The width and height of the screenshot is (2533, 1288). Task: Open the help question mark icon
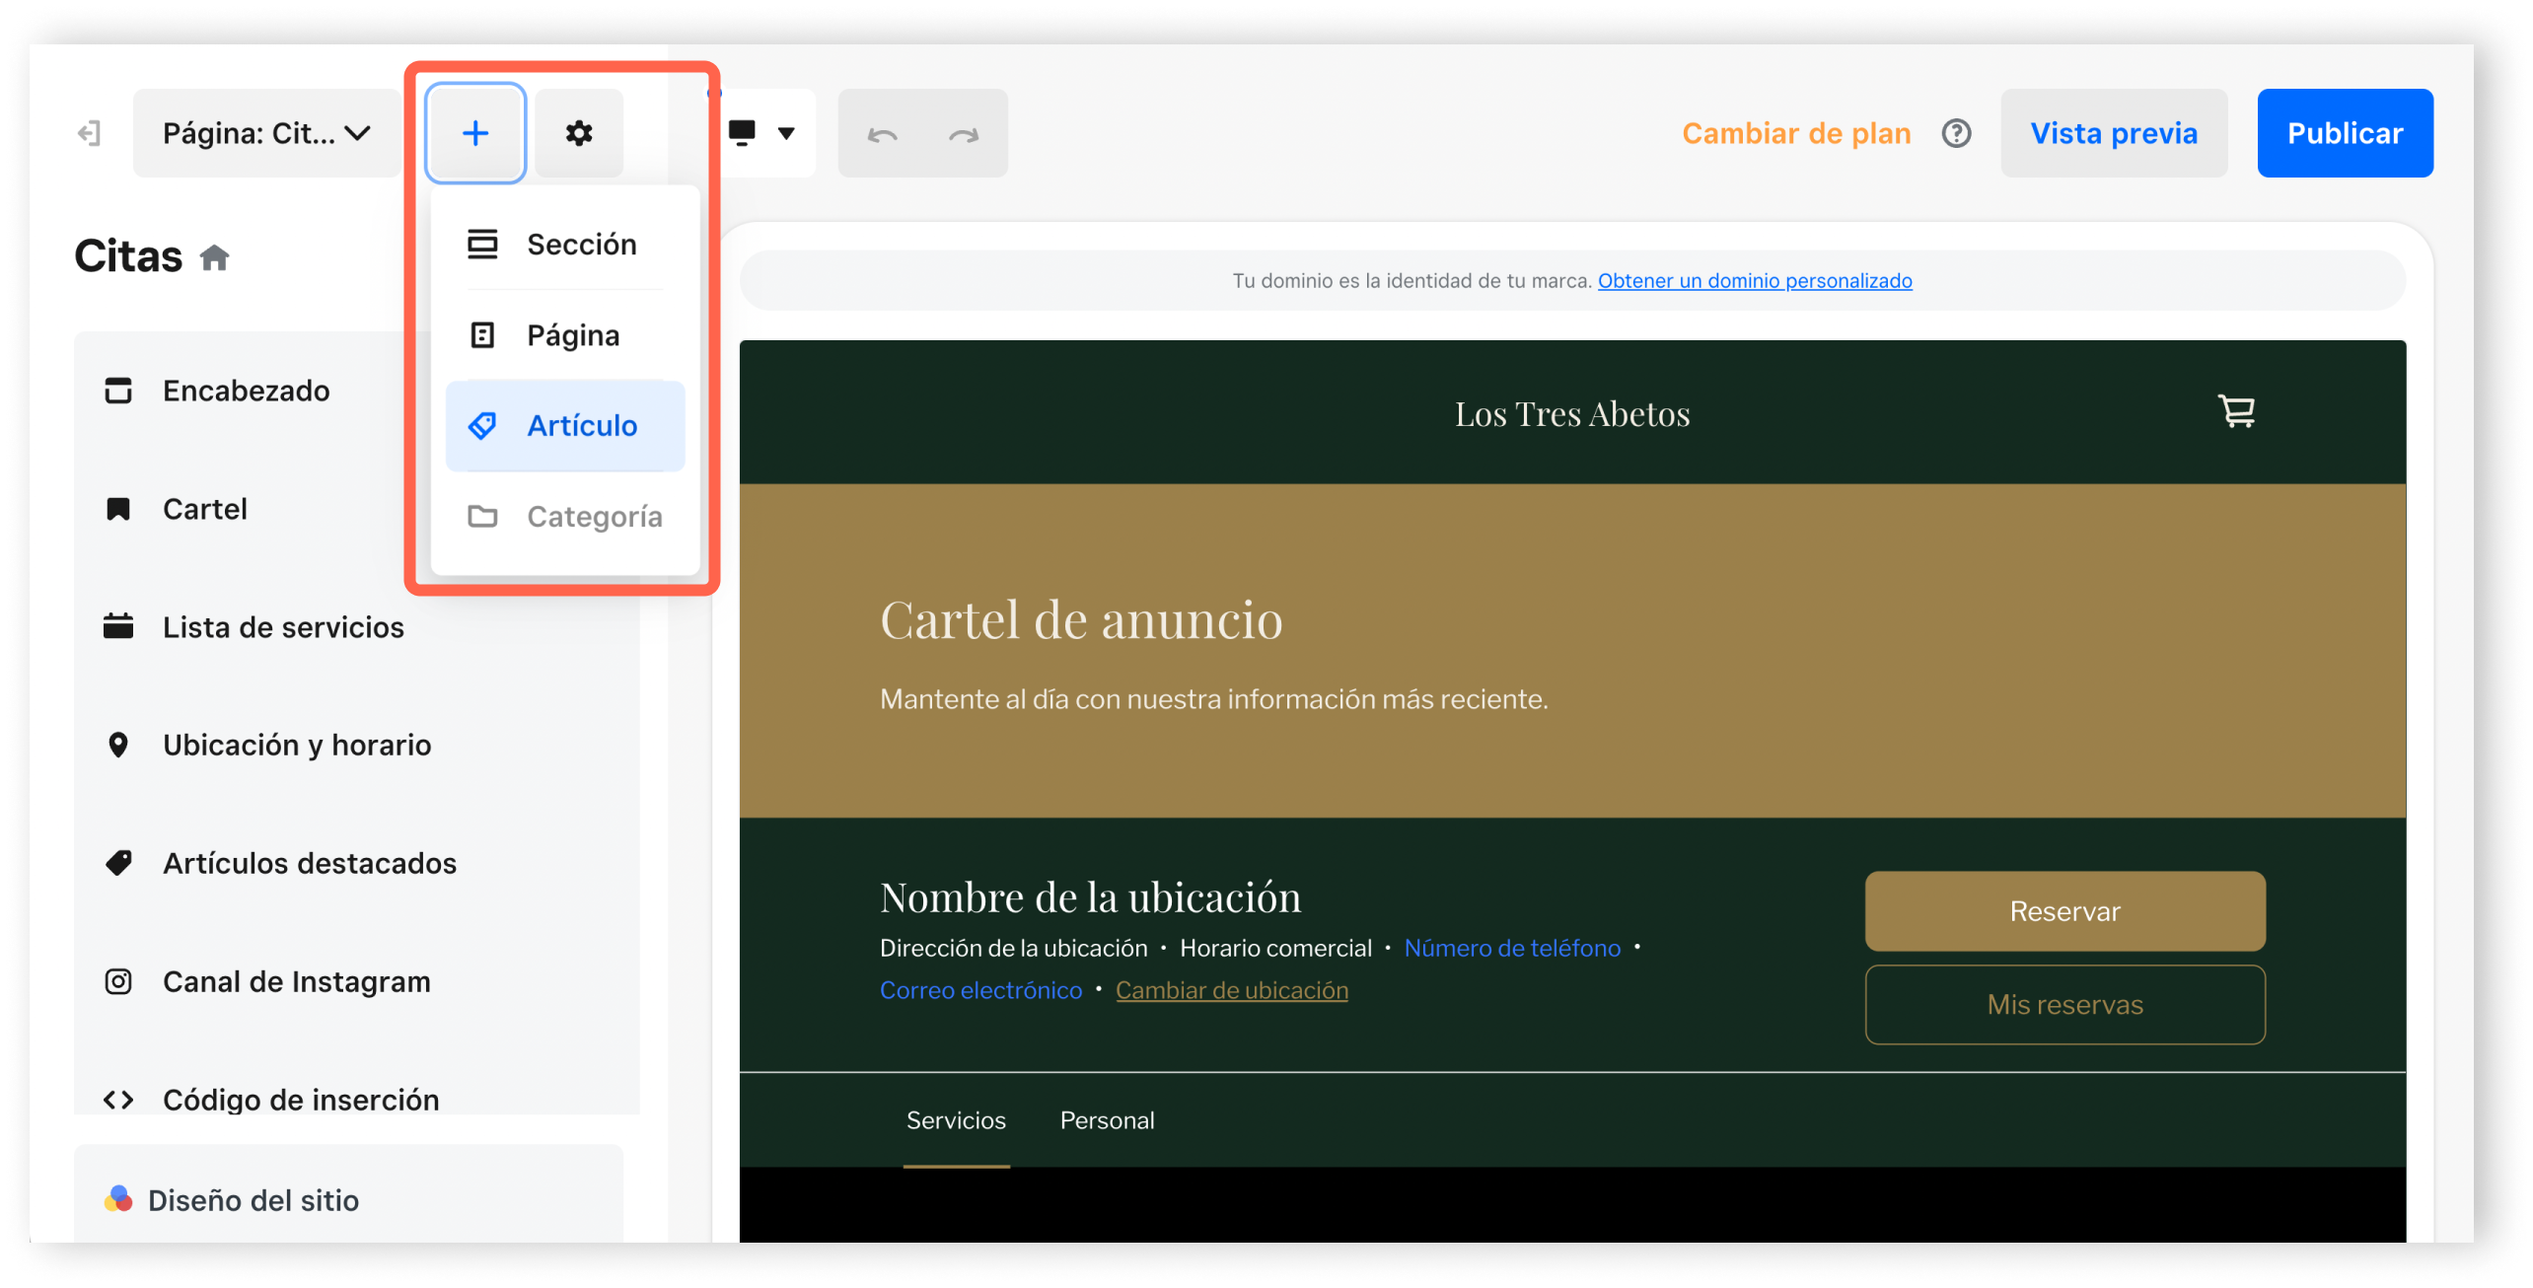click(1956, 133)
